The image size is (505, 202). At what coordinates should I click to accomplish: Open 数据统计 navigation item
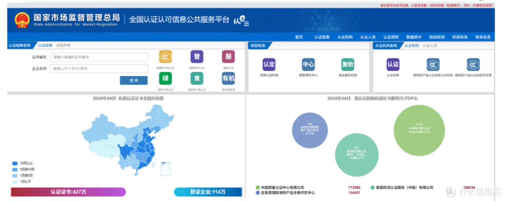pyautogui.click(x=413, y=37)
